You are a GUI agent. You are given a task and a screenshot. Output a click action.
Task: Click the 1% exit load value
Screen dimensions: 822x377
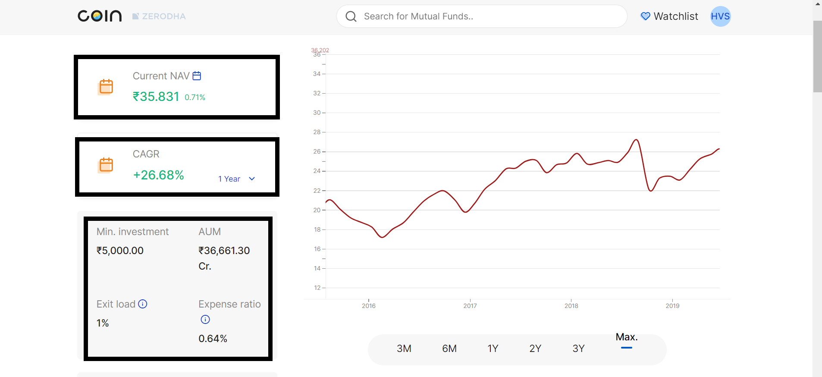(103, 323)
